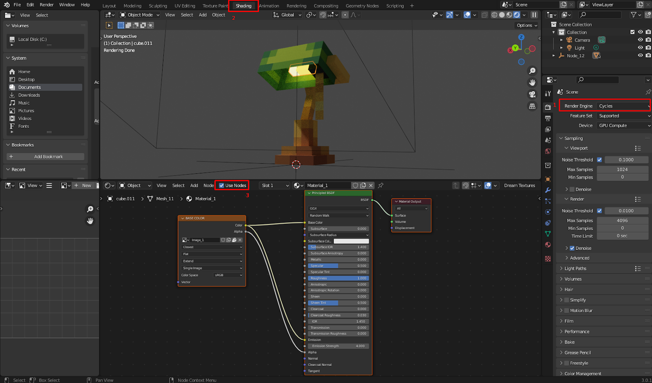
Task: Open the Geometry Nodes workspace tab
Action: pyautogui.click(x=362, y=6)
